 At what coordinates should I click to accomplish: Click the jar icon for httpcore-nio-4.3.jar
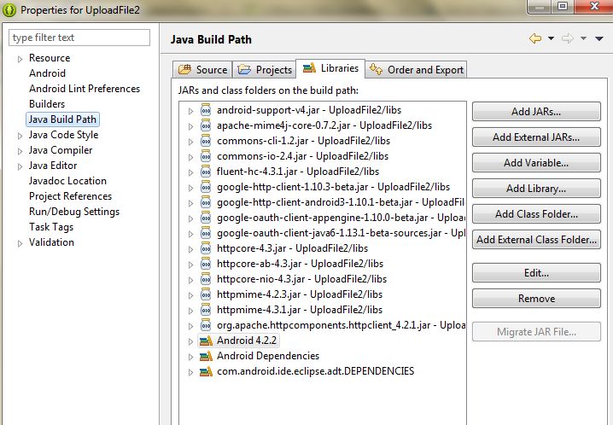206,279
